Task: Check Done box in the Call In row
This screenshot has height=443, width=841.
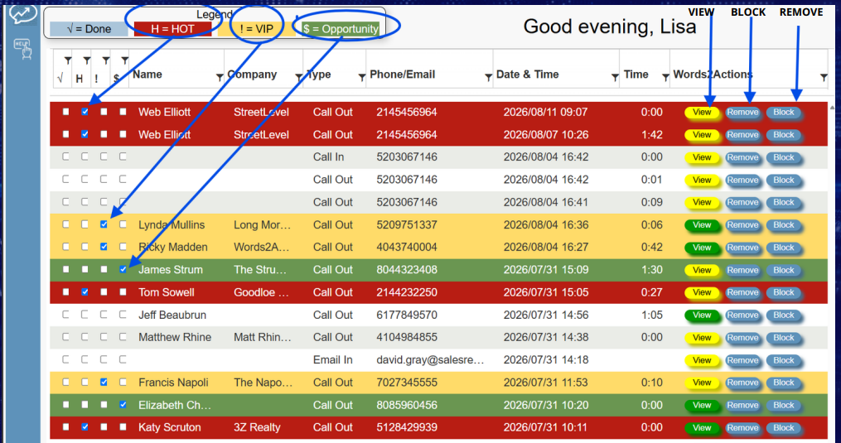Action: (x=65, y=156)
